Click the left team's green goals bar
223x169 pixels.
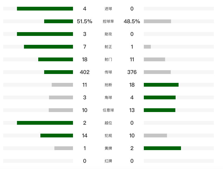[x=45, y=9]
